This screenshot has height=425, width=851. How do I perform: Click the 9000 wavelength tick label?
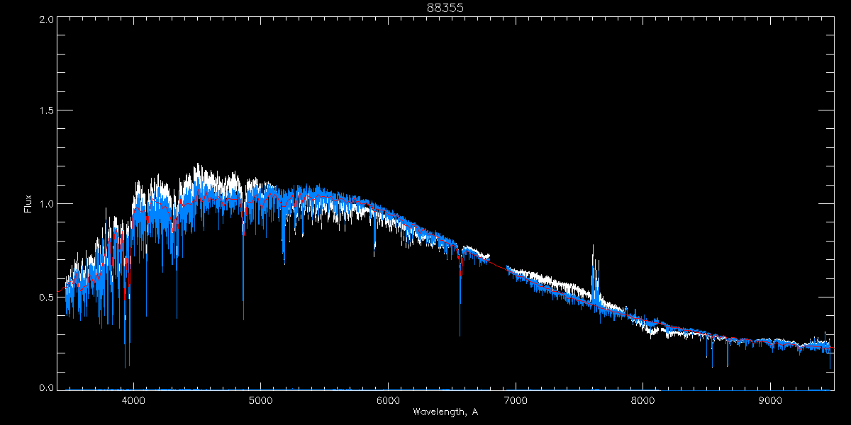point(771,401)
